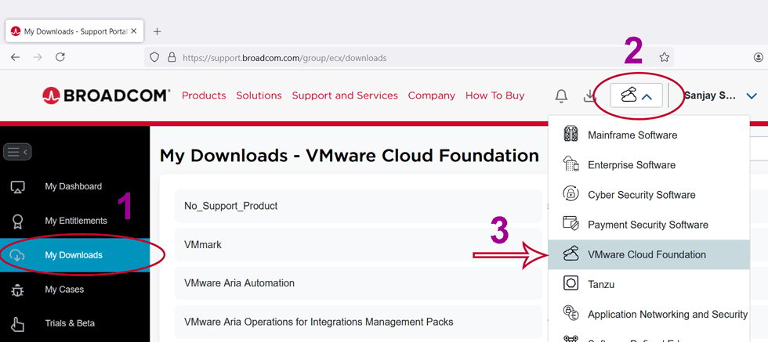Open the Company menu
768x342 pixels.
432,95
